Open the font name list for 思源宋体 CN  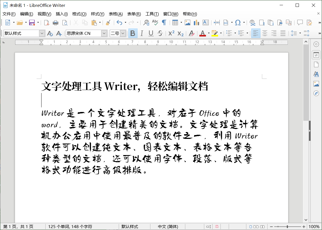(104, 33)
